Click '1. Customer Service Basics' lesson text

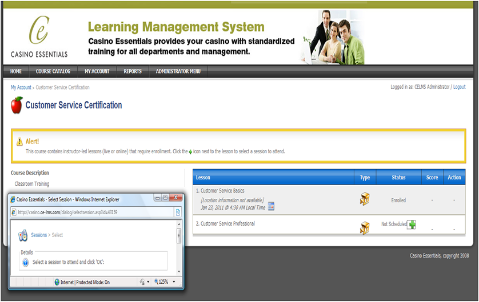coord(220,190)
